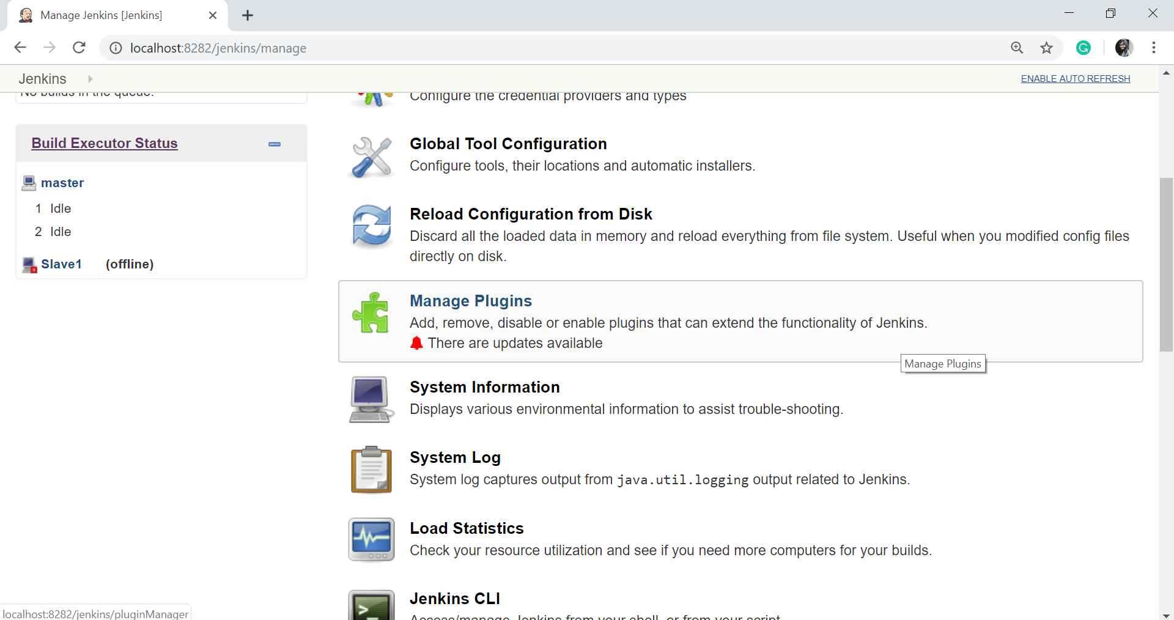
Task: Click the browser forward arrow
Action: tap(50, 48)
